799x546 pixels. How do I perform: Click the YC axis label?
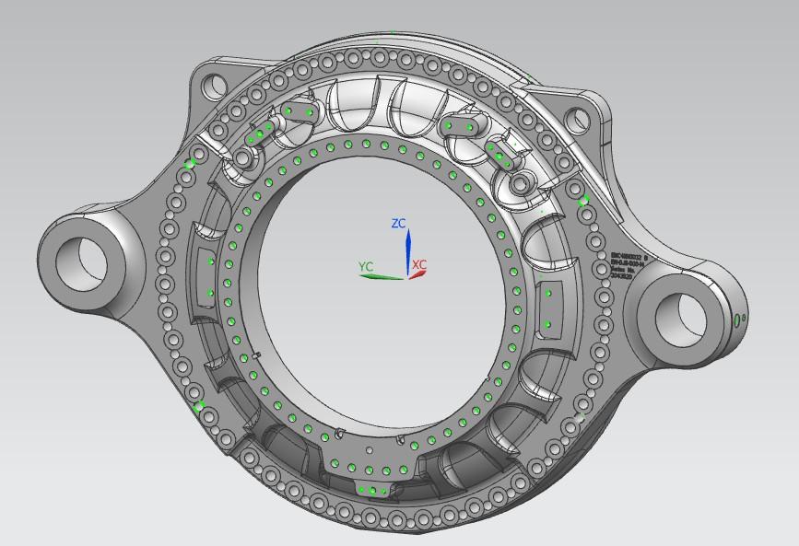[x=366, y=266]
